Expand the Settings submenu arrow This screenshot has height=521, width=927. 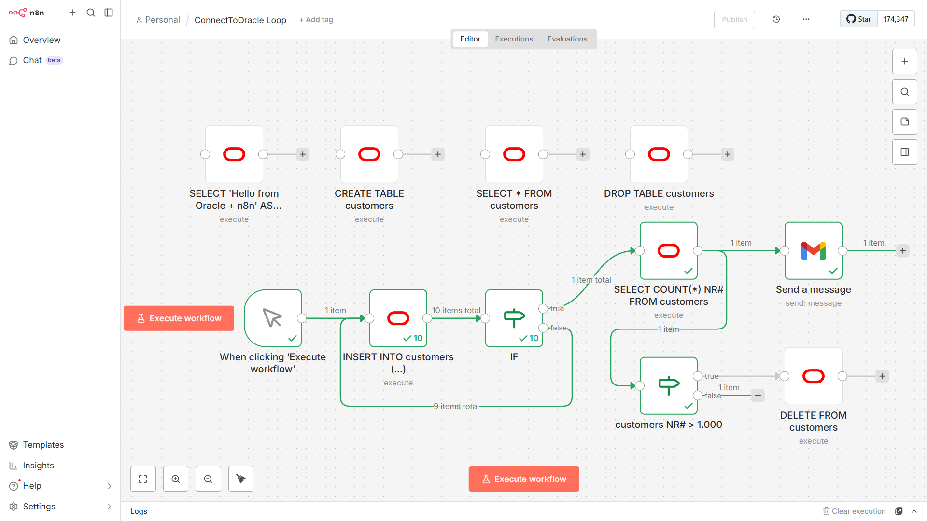pos(109,507)
